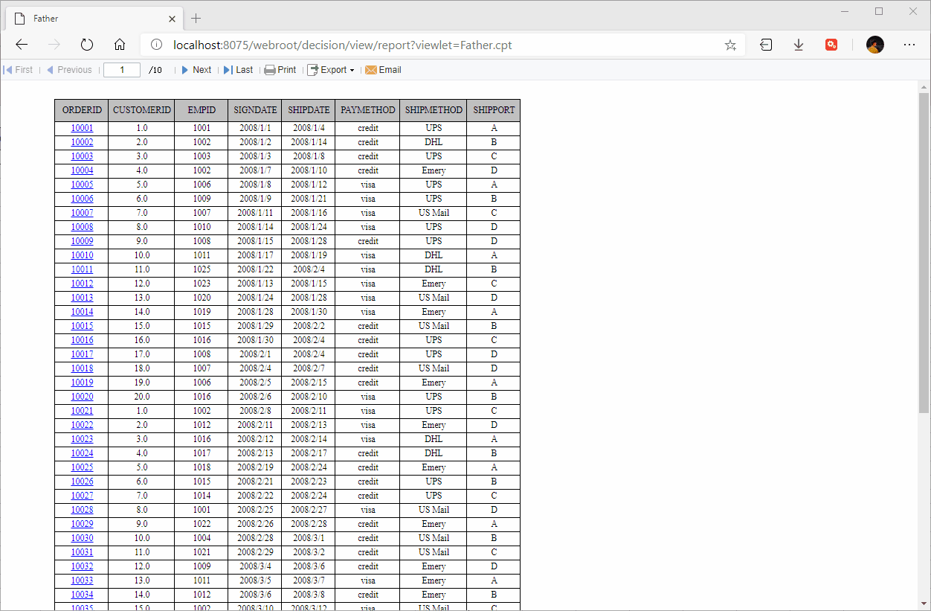Click SIGNDATE cell 2008/1/22
This screenshot has height=611, width=931.
click(255, 269)
